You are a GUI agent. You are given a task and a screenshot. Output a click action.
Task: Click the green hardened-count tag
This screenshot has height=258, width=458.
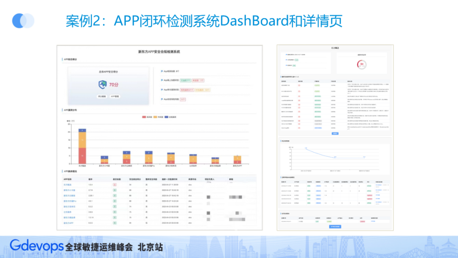click(185, 80)
